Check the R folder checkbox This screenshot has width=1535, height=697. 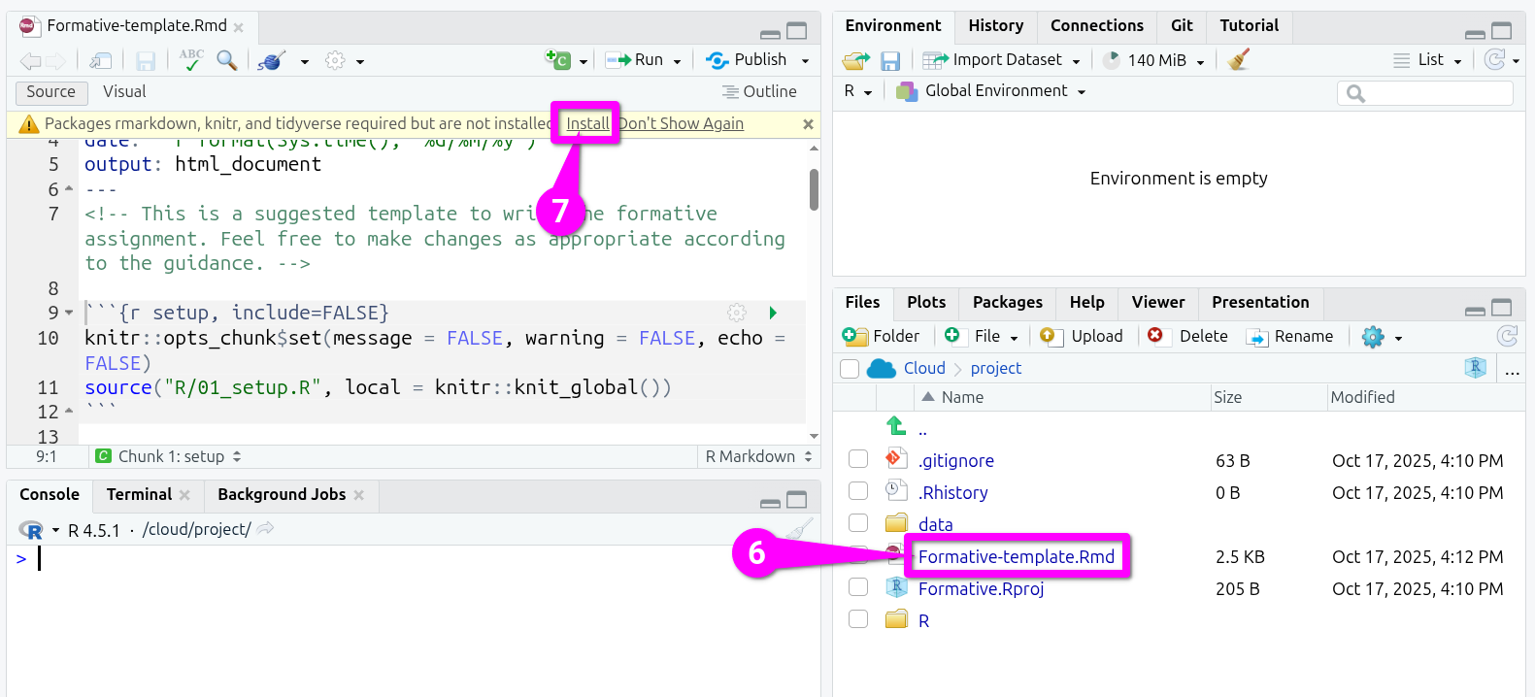click(x=858, y=619)
